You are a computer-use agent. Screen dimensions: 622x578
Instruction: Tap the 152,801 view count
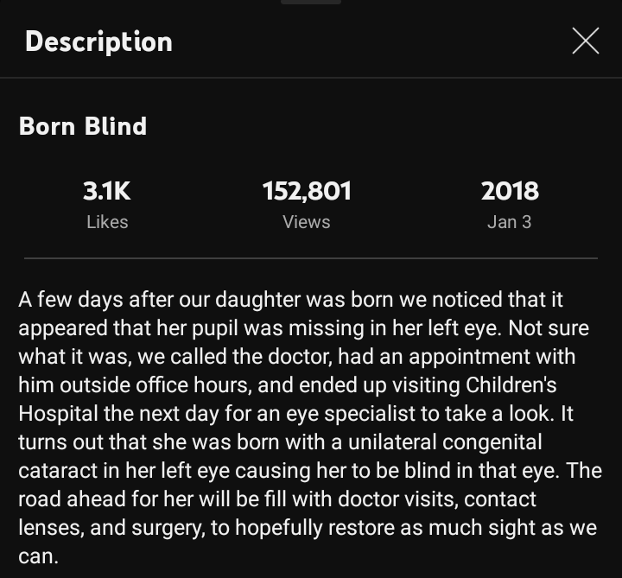click(307, 190)
